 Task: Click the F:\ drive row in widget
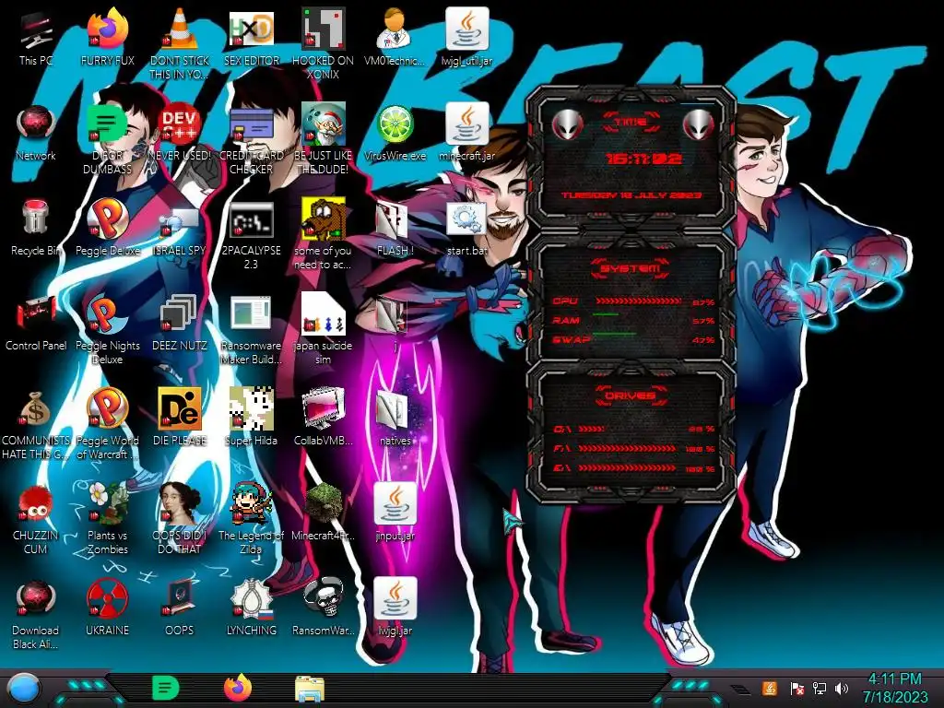click(633, 449)
